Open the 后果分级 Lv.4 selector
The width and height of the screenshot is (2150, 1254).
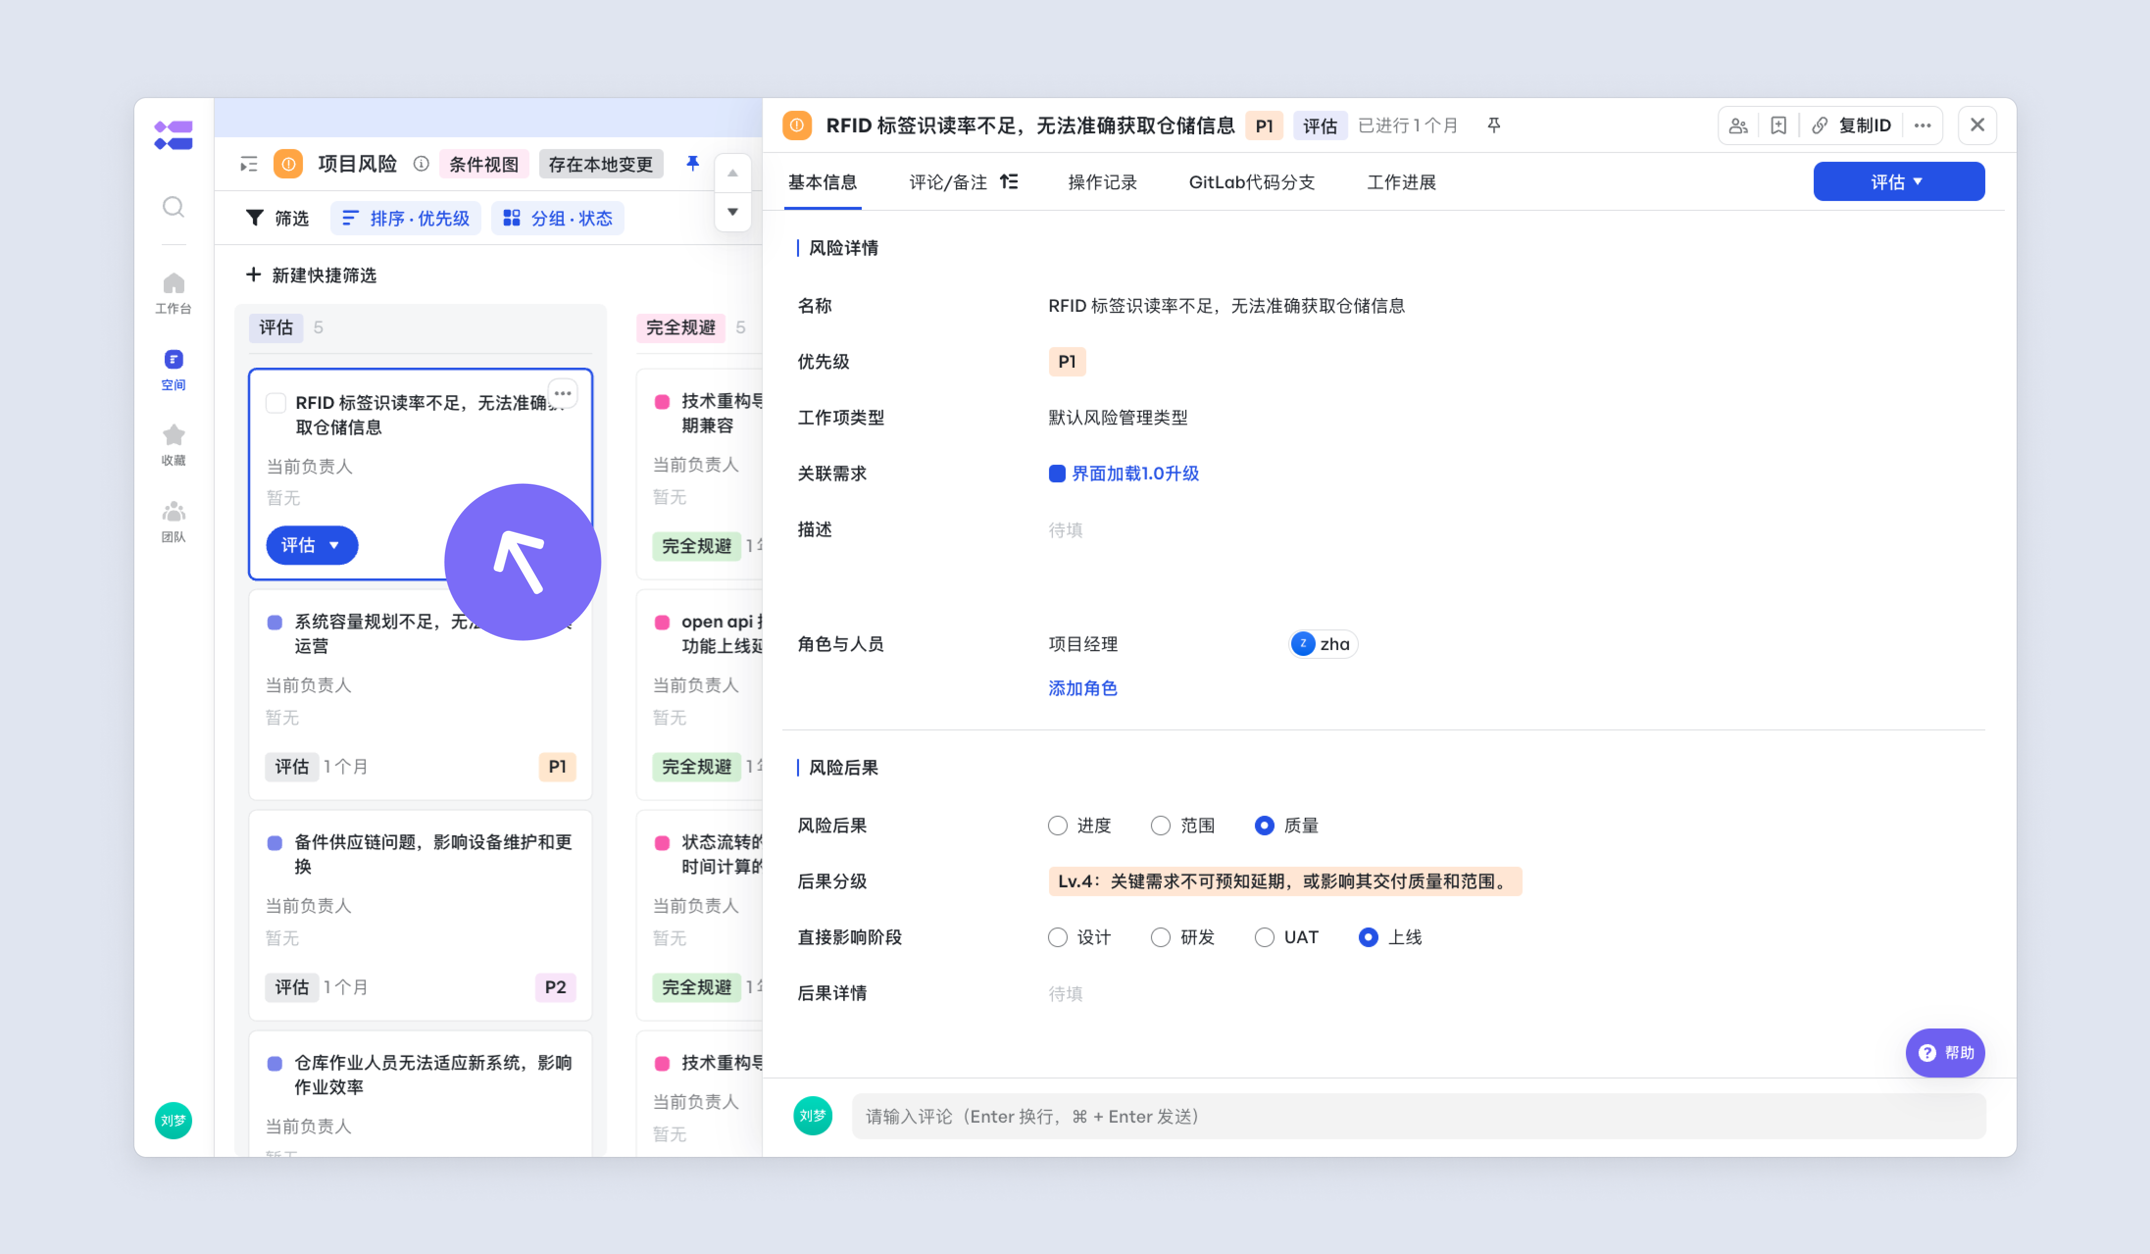tap(1285, 881)
